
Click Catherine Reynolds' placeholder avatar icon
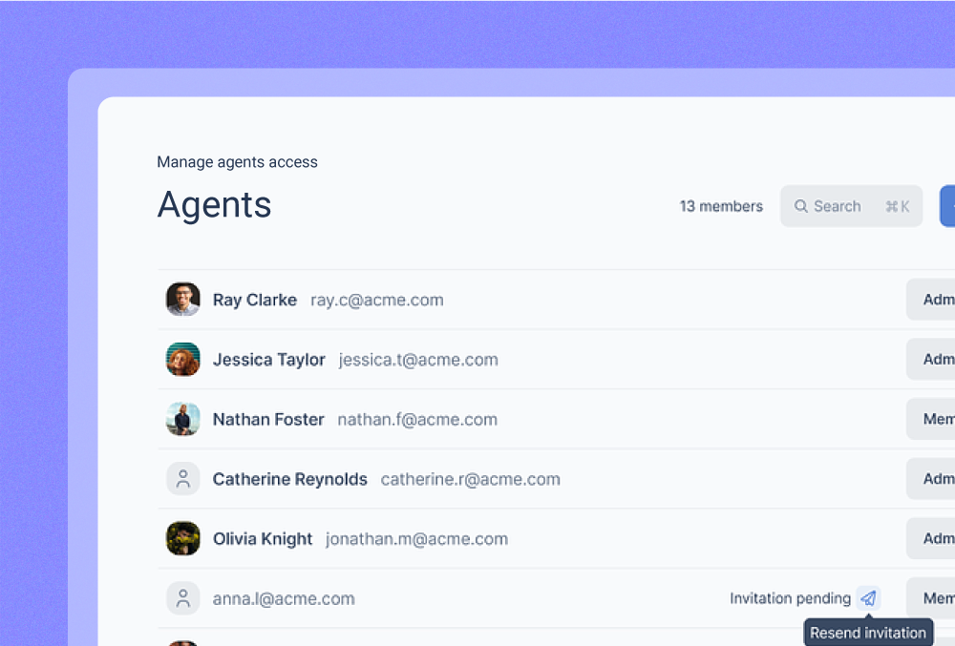tap(182, 479)
